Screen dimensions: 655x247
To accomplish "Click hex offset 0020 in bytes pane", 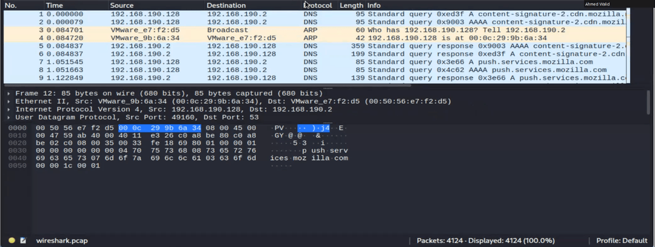I will [x=18, y=143].
